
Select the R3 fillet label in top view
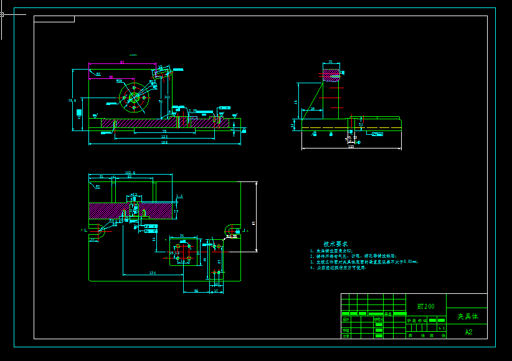tap(97, 186)
